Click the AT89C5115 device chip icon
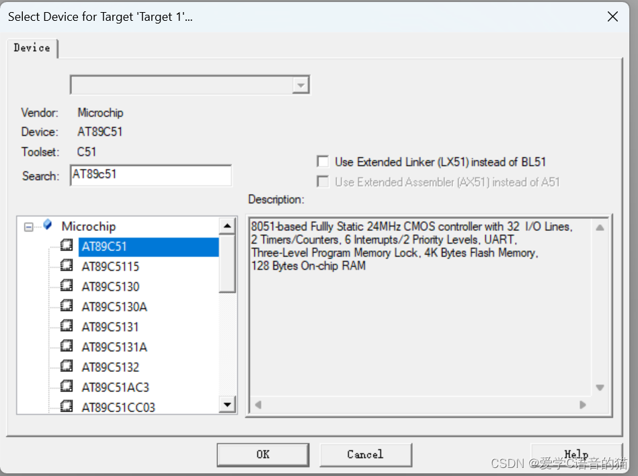 click(x=67, y=266)
